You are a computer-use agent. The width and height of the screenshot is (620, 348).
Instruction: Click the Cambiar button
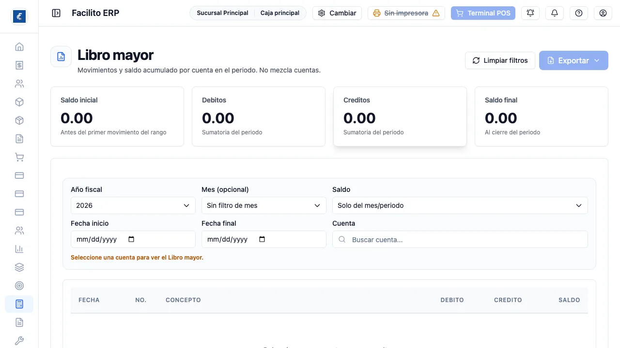click(x=337, y=13)
